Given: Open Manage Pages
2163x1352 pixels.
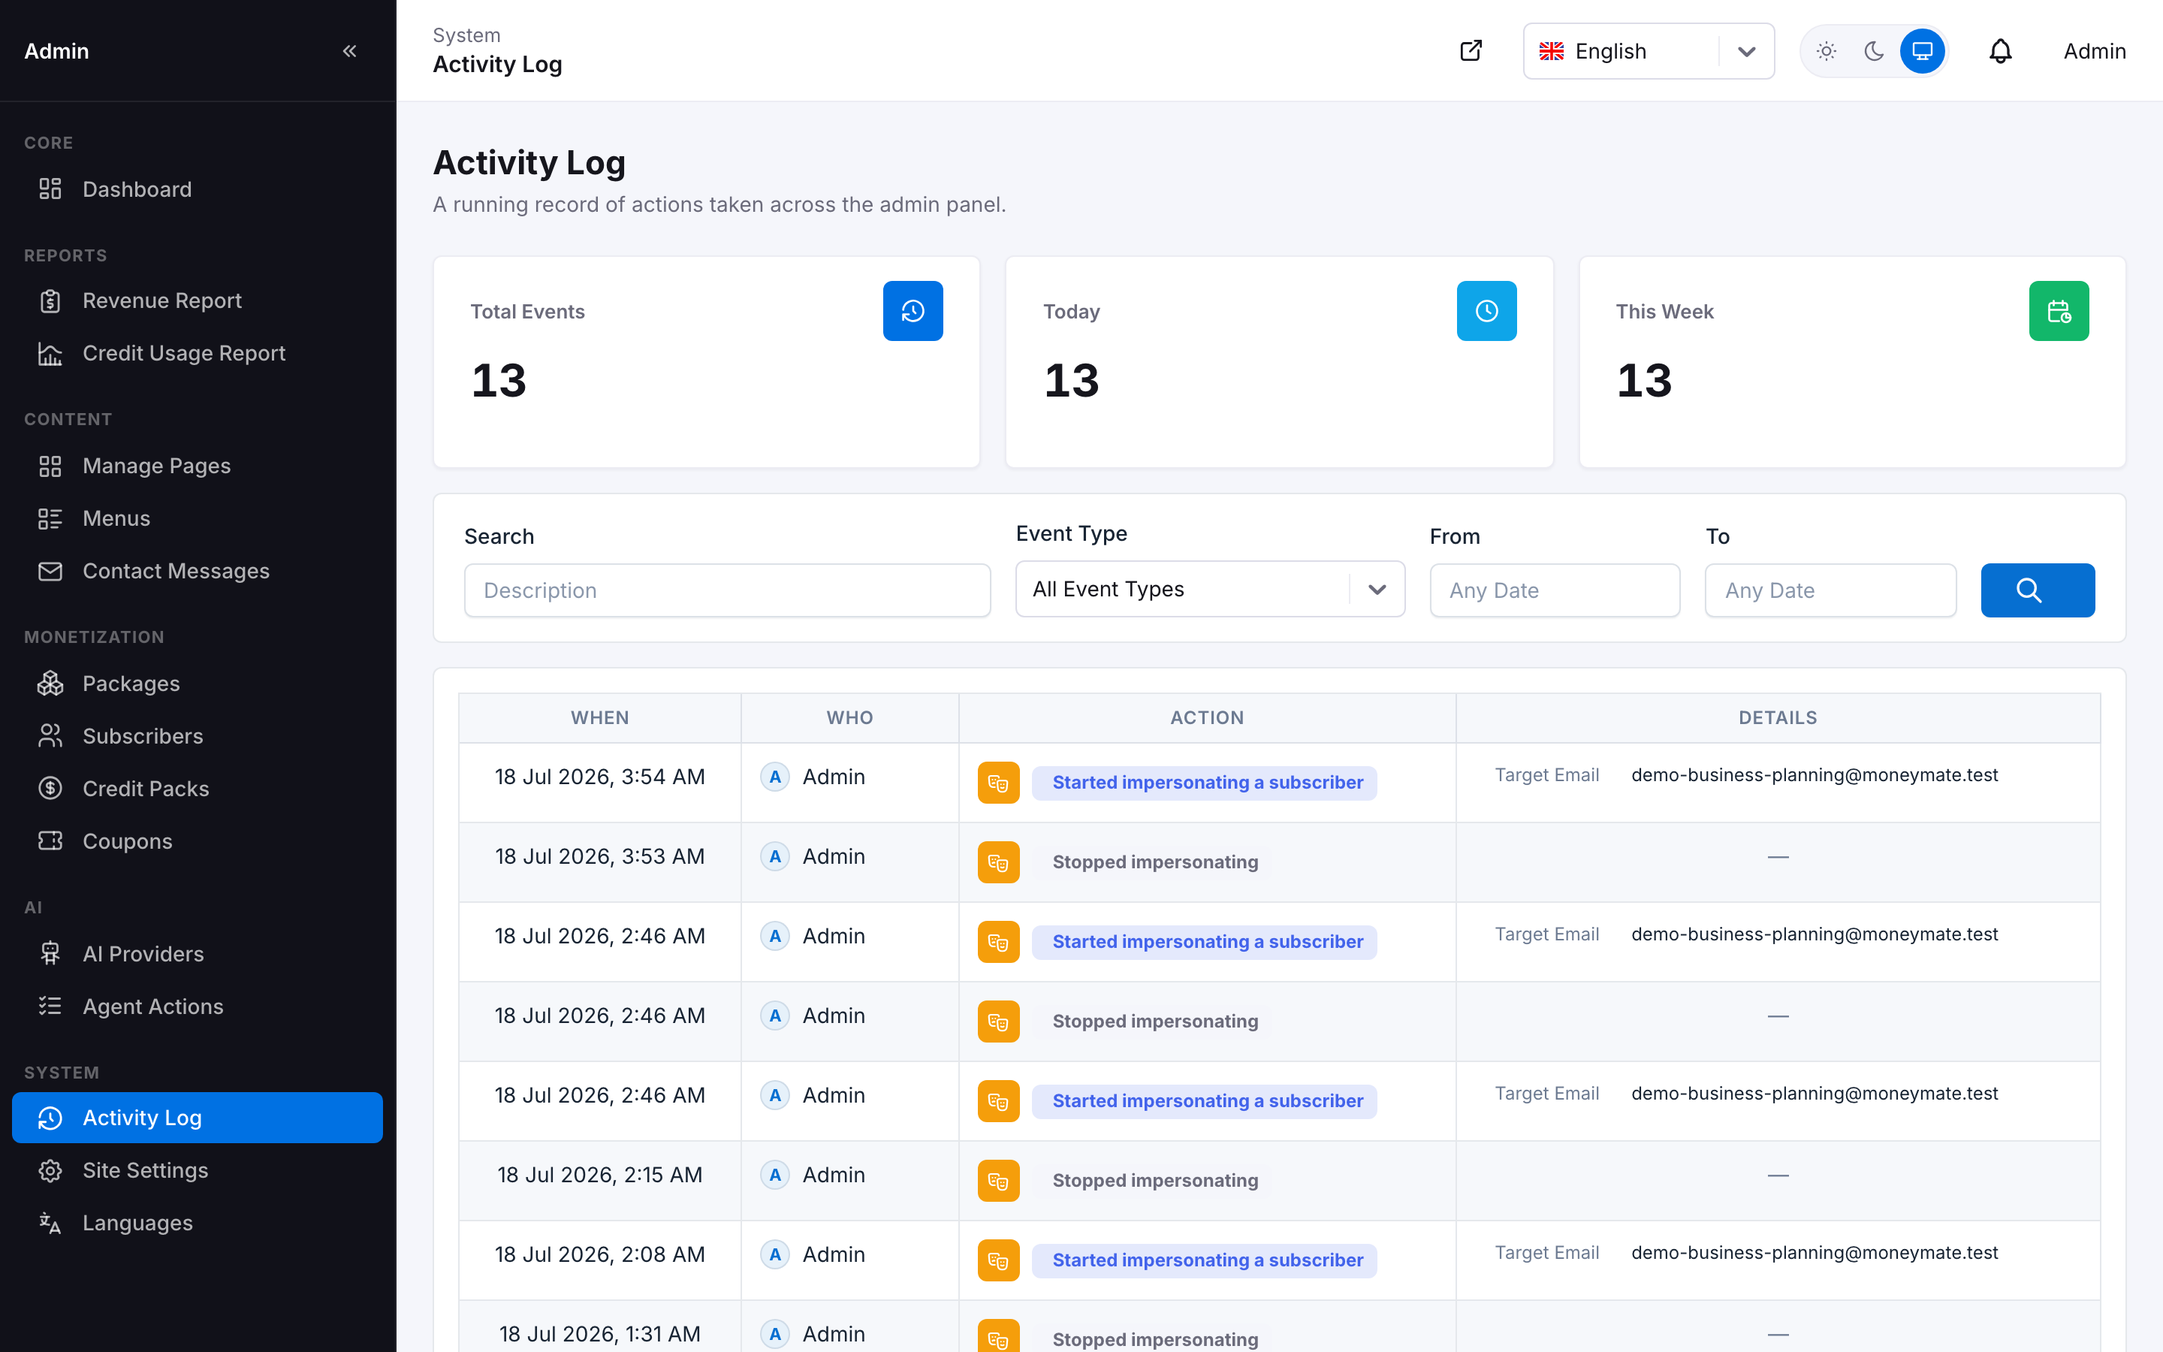Looking at the screenshot, I should click(x=197, y=466).
